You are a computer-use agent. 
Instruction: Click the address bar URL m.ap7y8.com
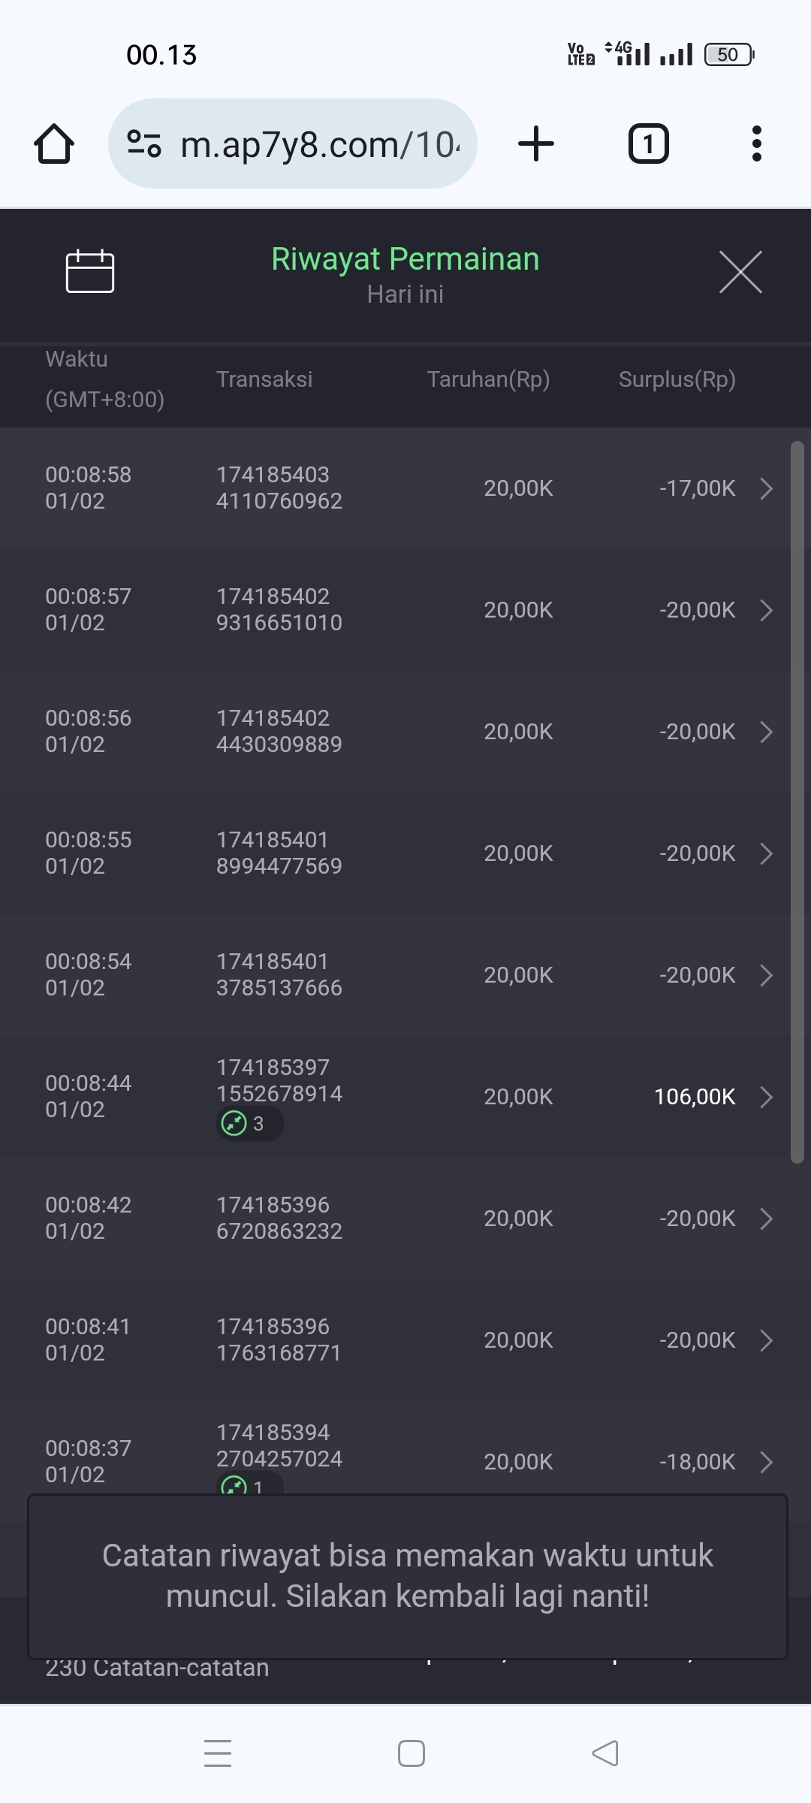320,144
